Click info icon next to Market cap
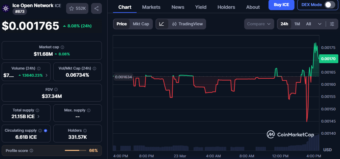 (x=62, y=47)
